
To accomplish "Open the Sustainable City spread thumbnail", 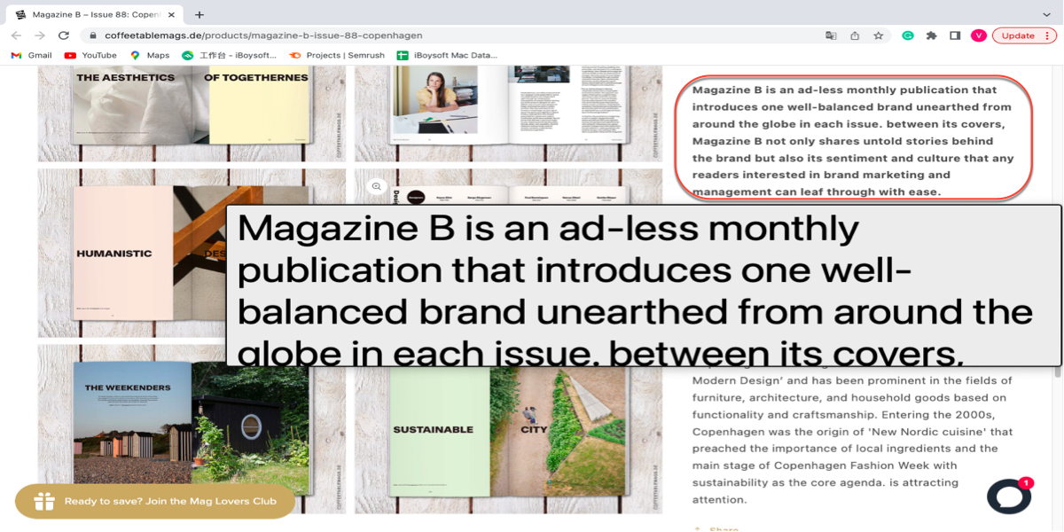I will pyautogui.click(x=508, y=430).
